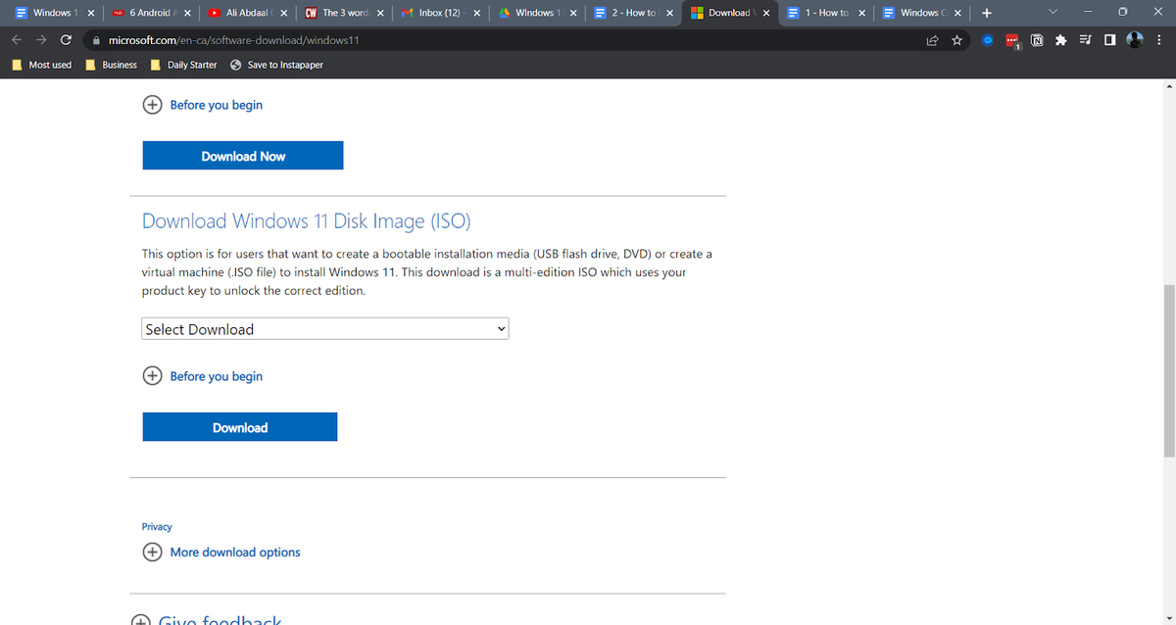Click the Save to Instapaper bookmarklet
Image resolution: width=1176 pixels, height=625 pixels.
coord(276,65)
